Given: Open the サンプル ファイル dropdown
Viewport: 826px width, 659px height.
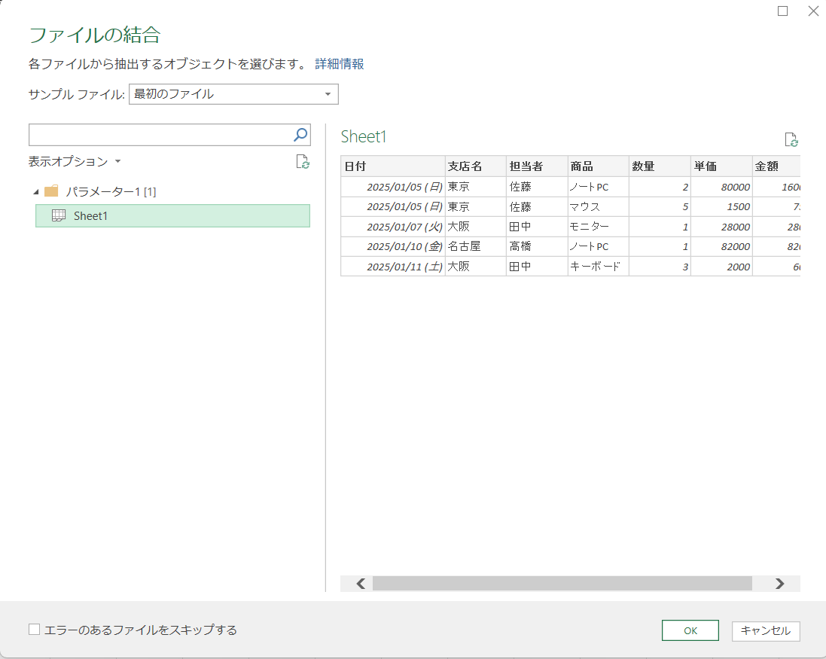Looking at the screenshot, I should point(328,94).
